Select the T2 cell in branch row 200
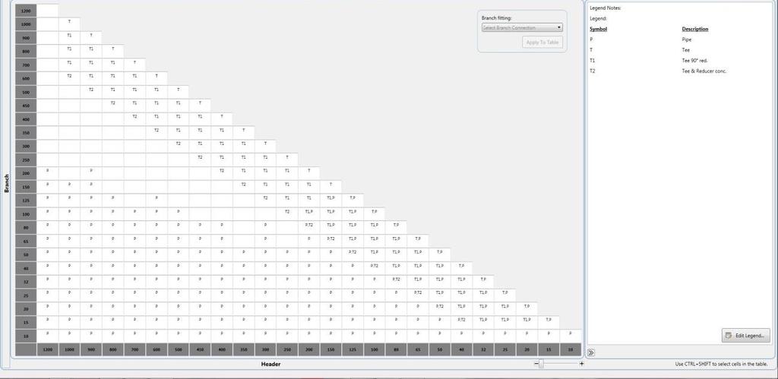The image size is (778, 379). (222, 173)
